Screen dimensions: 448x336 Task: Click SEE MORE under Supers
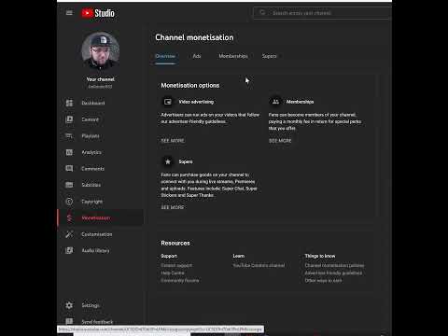(x=173, y=207)
